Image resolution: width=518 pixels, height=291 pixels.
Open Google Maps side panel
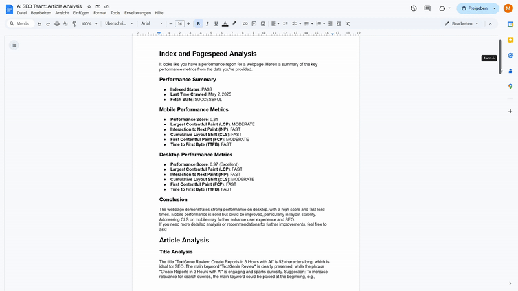point(510,87)
